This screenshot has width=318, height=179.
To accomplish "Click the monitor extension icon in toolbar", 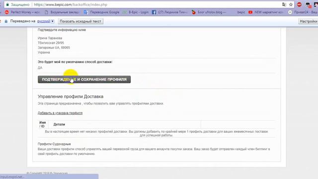I will coord(308,4).
